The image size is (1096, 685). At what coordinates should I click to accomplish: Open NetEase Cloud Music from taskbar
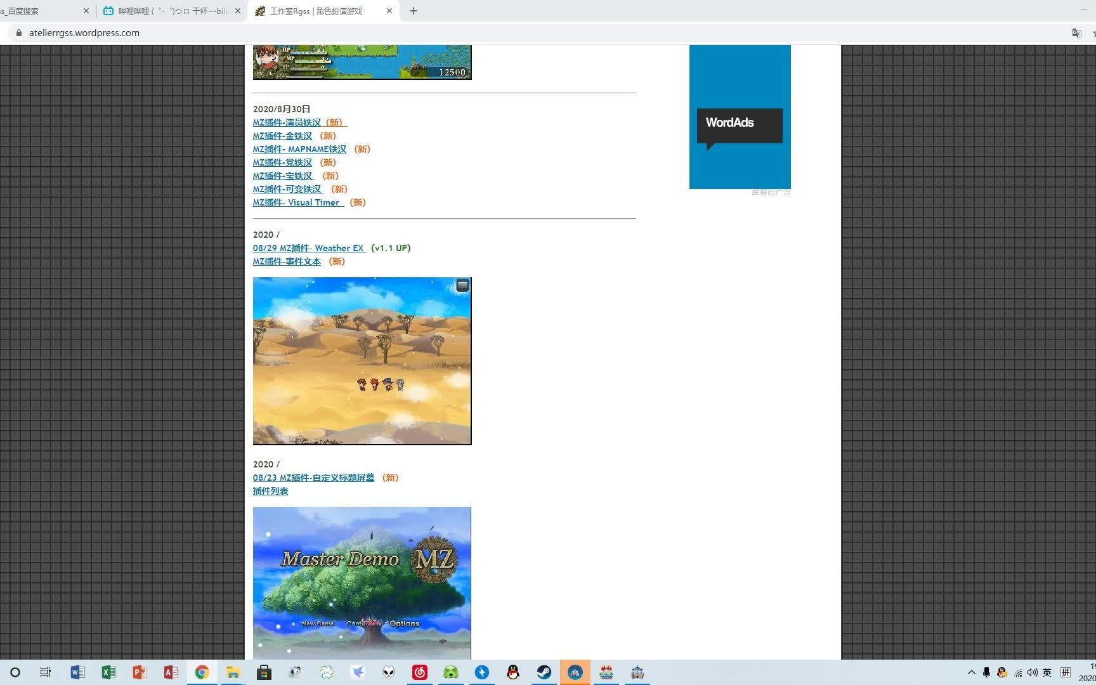pyautogui.click(x=419, y=672)
